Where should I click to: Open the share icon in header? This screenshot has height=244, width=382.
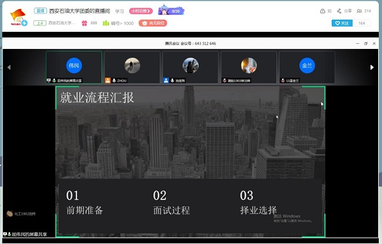(339, 11)
